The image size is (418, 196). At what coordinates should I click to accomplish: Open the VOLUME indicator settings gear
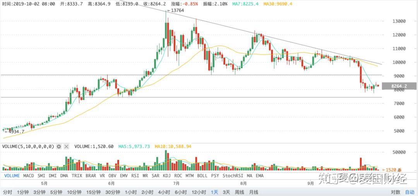click(x=59, y=146)
